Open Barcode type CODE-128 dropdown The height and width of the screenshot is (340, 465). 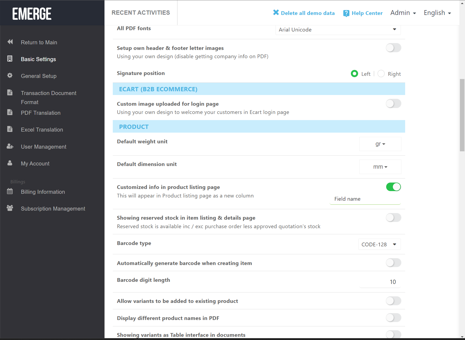pyautogui.click(x=379, y=244)
